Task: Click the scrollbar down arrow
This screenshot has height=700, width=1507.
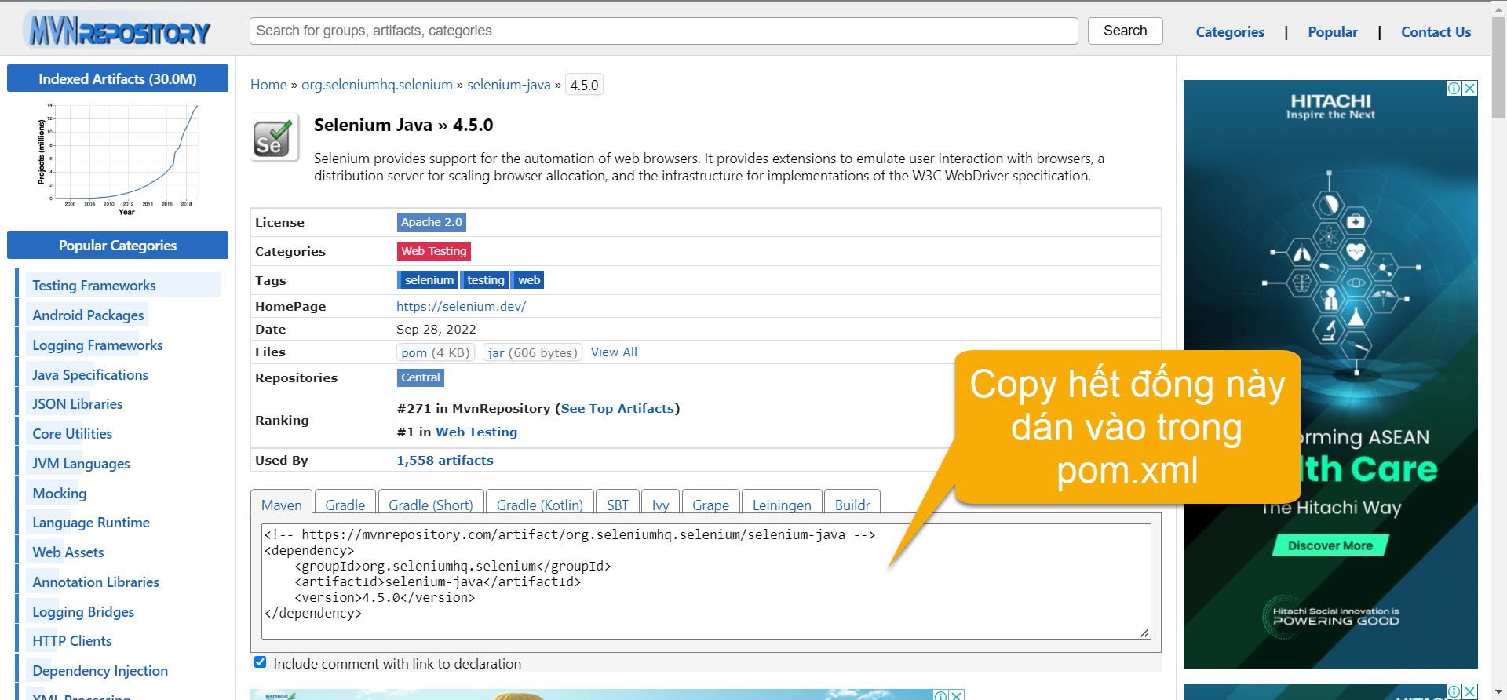Action: [1499, 693]
